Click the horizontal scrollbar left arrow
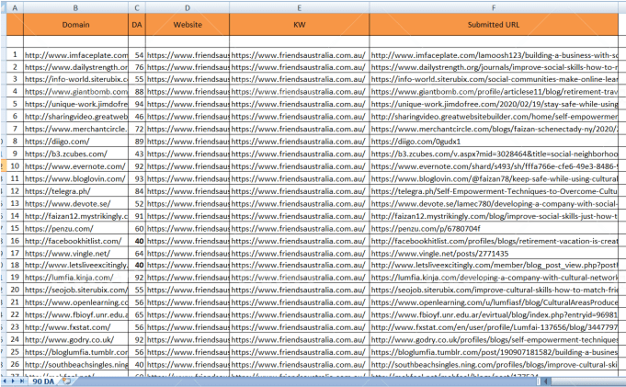This screenshot has width=626, height=387. pos(545,381)
